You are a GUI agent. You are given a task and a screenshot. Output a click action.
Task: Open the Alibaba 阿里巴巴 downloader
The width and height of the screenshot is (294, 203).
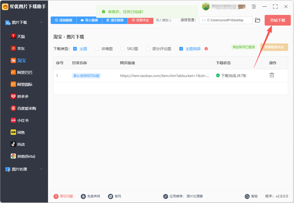pos(22,72)
